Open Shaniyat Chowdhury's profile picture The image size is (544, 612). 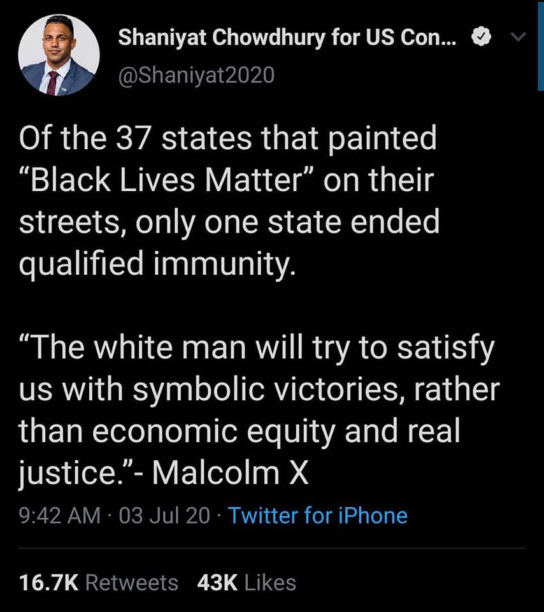tap(59, 55)
